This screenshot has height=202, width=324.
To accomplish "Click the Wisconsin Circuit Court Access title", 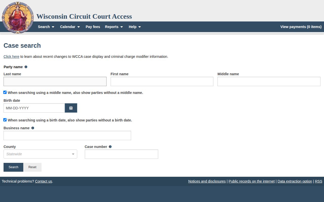I will coord(84,16).
